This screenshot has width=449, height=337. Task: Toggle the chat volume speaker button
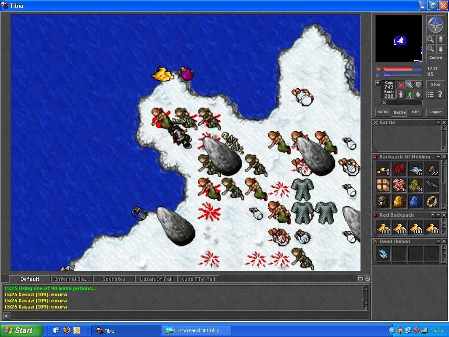point(6,316)
